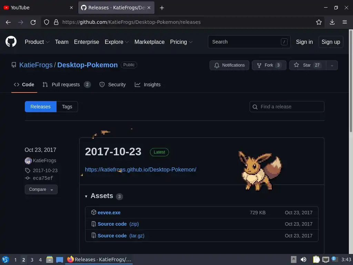Open the shield tracking protection icon
The width and height of the screenshot is (353, 265).
pyautogui.click(x=47, y=22)
